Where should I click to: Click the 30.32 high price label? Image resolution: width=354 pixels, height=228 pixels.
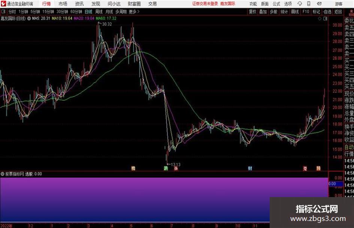(107, 24)
